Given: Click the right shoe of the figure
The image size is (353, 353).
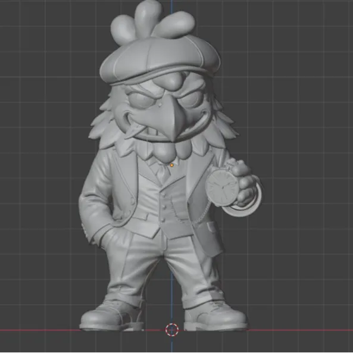Looking at the screenshot, I should pos(215,315).
